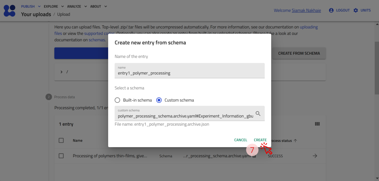
Task: Click the Processing of polymers thin-films entry
Action: pos(110,156)
